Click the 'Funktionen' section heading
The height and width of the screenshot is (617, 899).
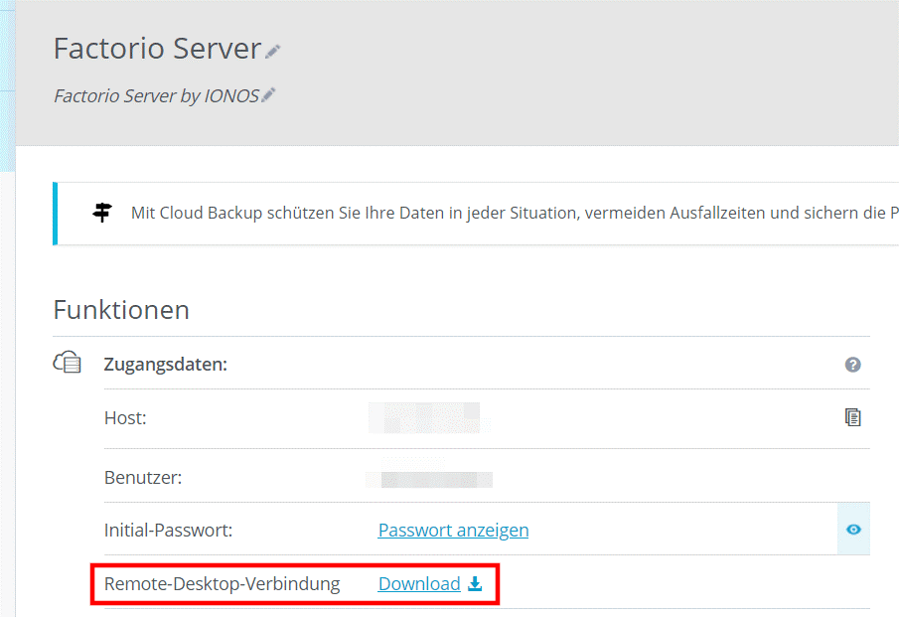click(121, 310)
